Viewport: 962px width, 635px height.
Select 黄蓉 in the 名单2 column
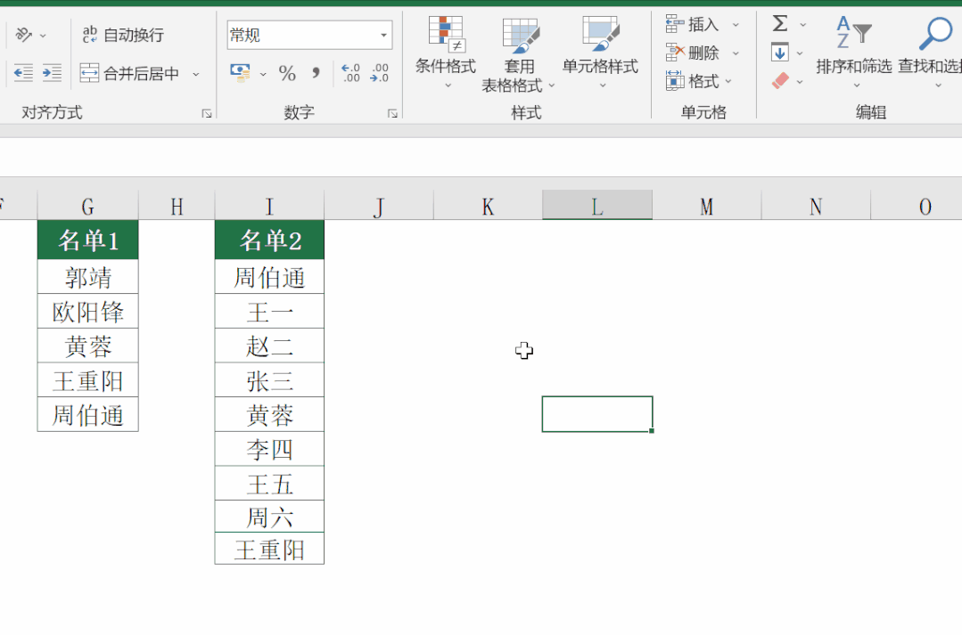pyautogui.click(x=269, y=414)
